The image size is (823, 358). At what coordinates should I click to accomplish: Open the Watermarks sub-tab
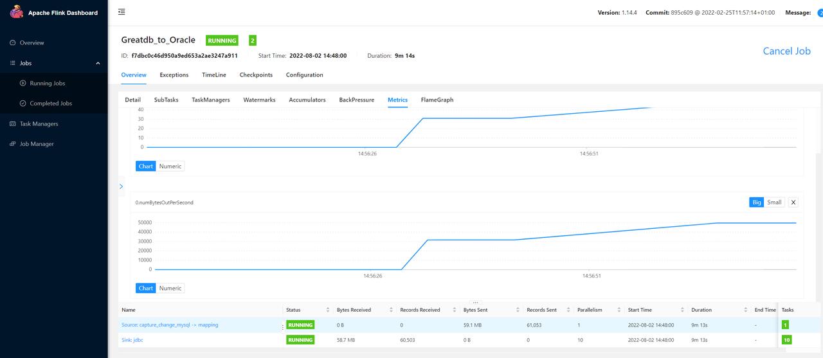coord(259,100)
